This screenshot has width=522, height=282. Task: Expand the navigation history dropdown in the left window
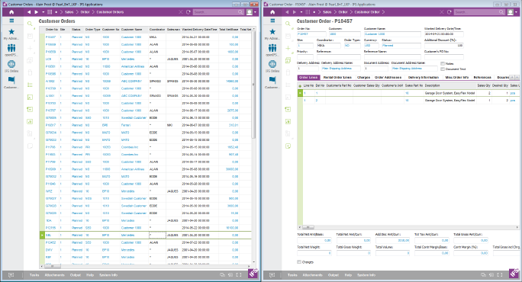pyautogui.click(x=43, y=12)
